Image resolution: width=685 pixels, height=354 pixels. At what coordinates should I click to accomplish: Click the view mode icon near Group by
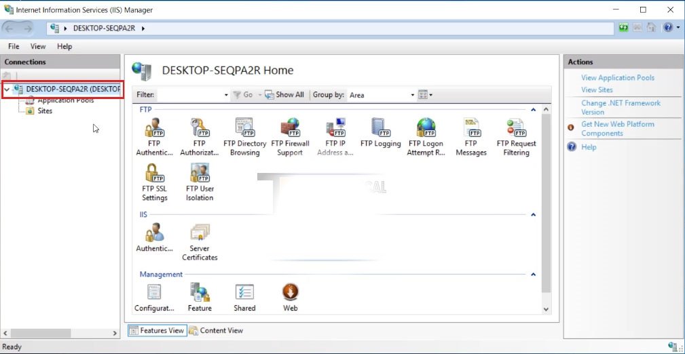pos(422,95)
